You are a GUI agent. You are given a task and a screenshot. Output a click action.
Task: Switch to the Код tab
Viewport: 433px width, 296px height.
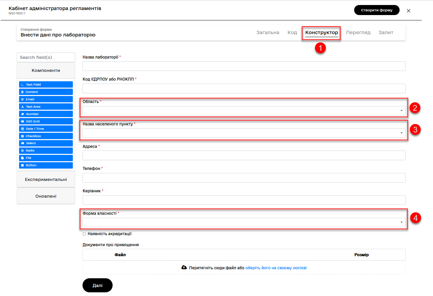click(292, 32)
